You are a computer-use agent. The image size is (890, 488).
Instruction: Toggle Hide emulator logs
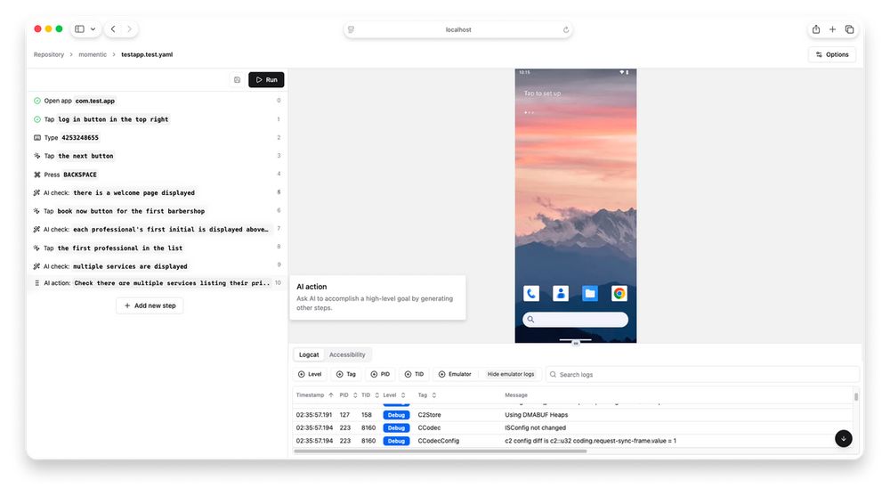(511, 374)
